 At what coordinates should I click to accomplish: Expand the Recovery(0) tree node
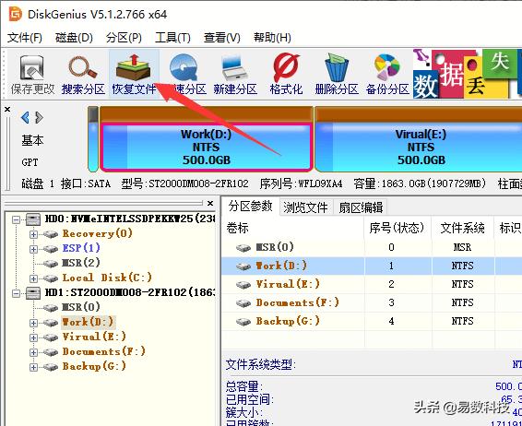pyautogui.click(x=33, y=234)
